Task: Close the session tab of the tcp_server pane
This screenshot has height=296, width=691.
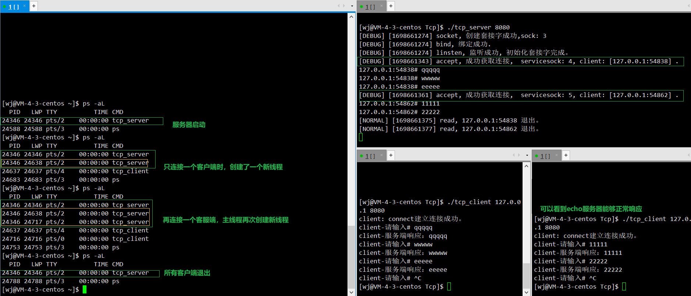Action: click(x=381, y=6)
